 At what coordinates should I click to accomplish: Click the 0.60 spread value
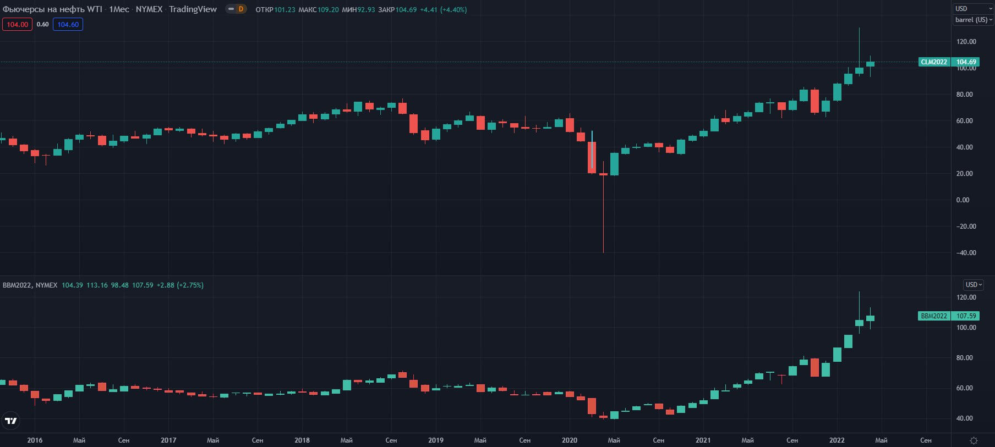42,24
